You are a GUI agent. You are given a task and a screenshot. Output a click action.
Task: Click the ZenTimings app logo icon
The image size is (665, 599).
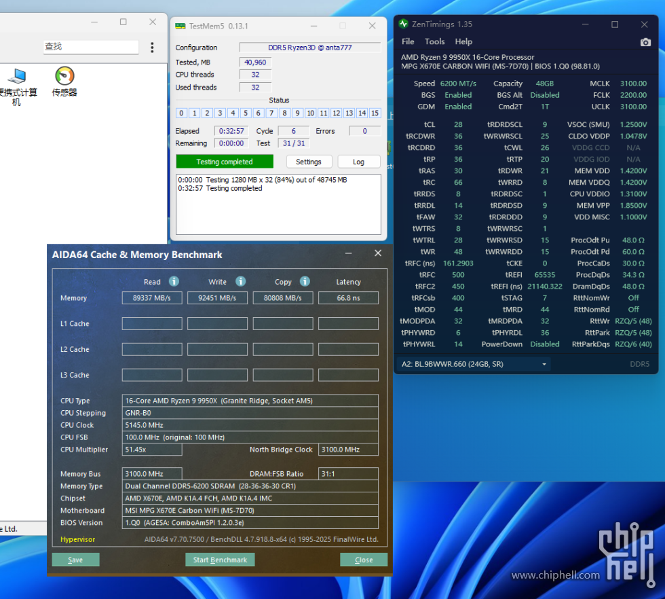click(x=403, y=24)
